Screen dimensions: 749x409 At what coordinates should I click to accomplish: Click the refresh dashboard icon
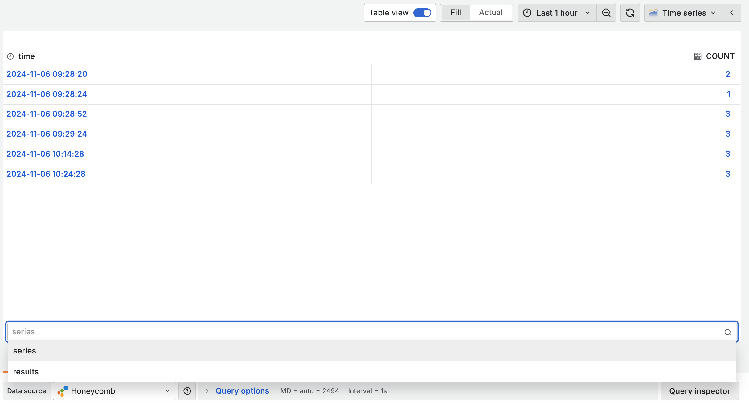[x=630, y=13]
